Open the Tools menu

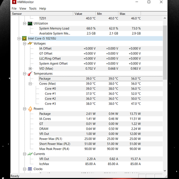33,8
